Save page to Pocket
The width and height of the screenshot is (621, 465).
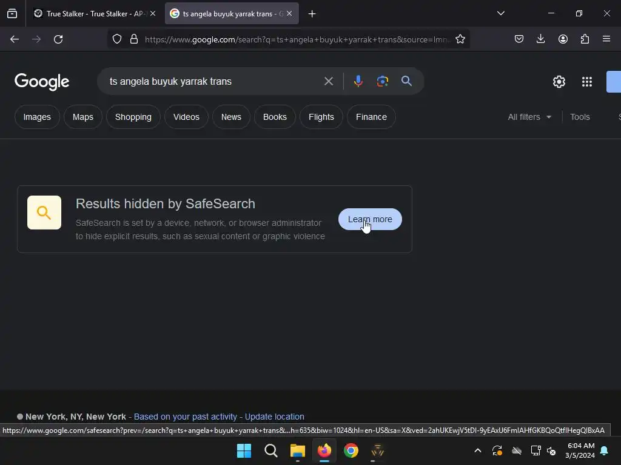pos(519,39)
